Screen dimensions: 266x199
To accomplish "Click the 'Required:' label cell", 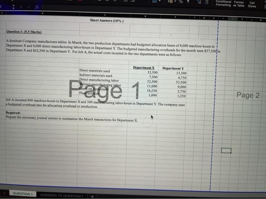I will [13, 113].
